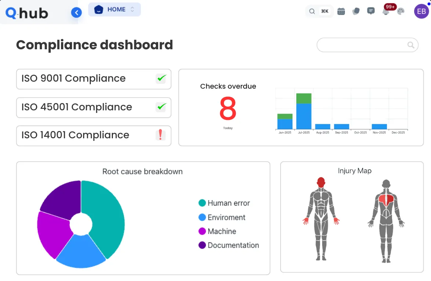Open the documents stack icon in the header
Screen dimensions: 431x281
[x=356, y=11]
